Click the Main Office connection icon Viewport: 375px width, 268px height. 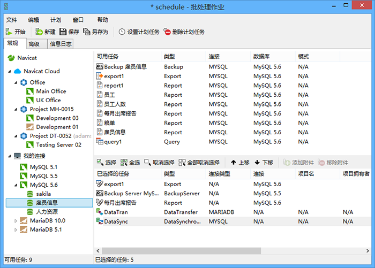30,91
